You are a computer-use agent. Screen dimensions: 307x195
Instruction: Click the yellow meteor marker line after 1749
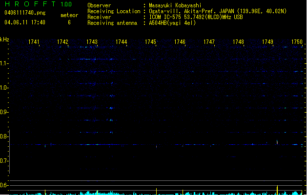point(277,190)
